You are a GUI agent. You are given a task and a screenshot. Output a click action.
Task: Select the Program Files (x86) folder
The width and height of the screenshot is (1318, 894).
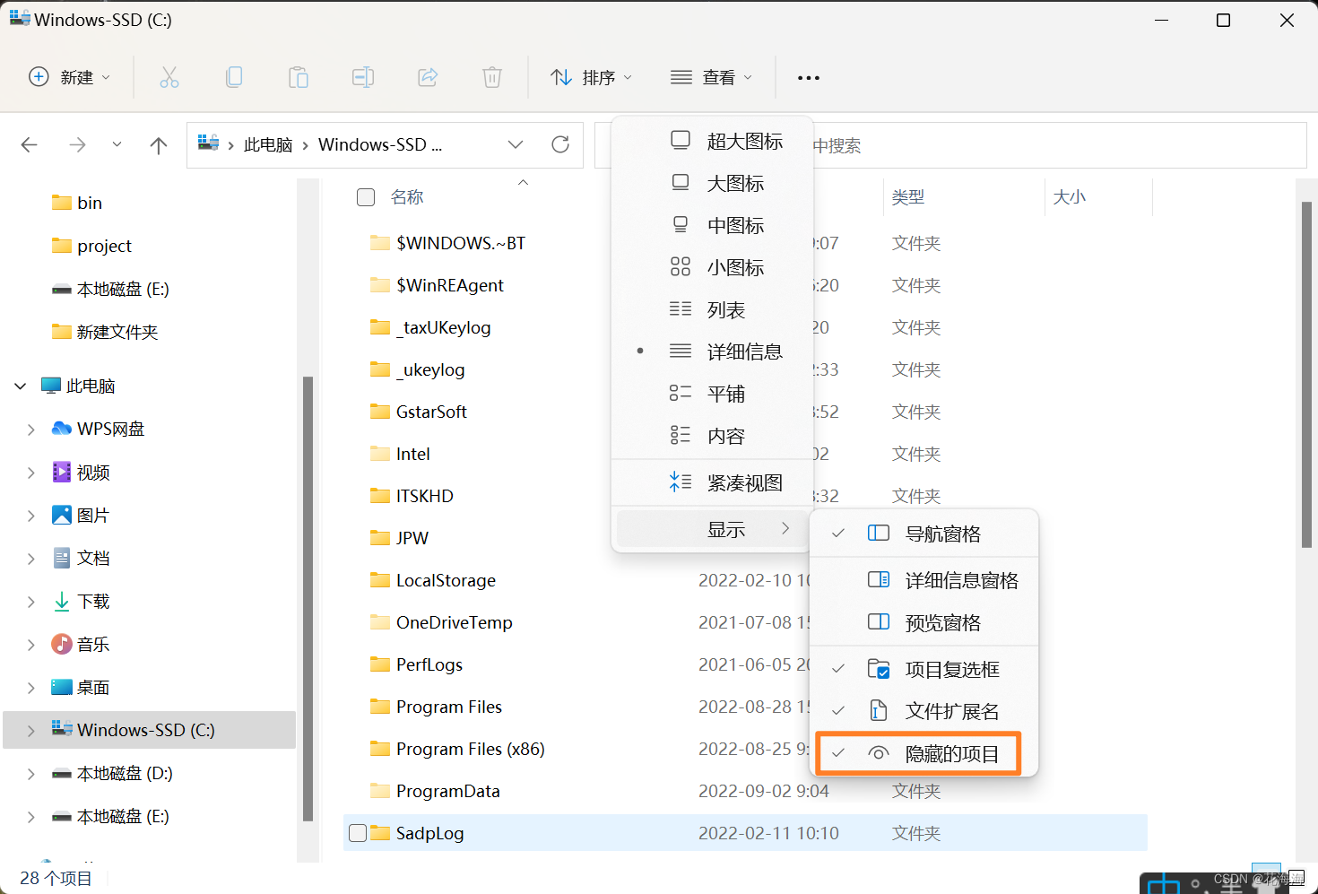pos(471,749)
